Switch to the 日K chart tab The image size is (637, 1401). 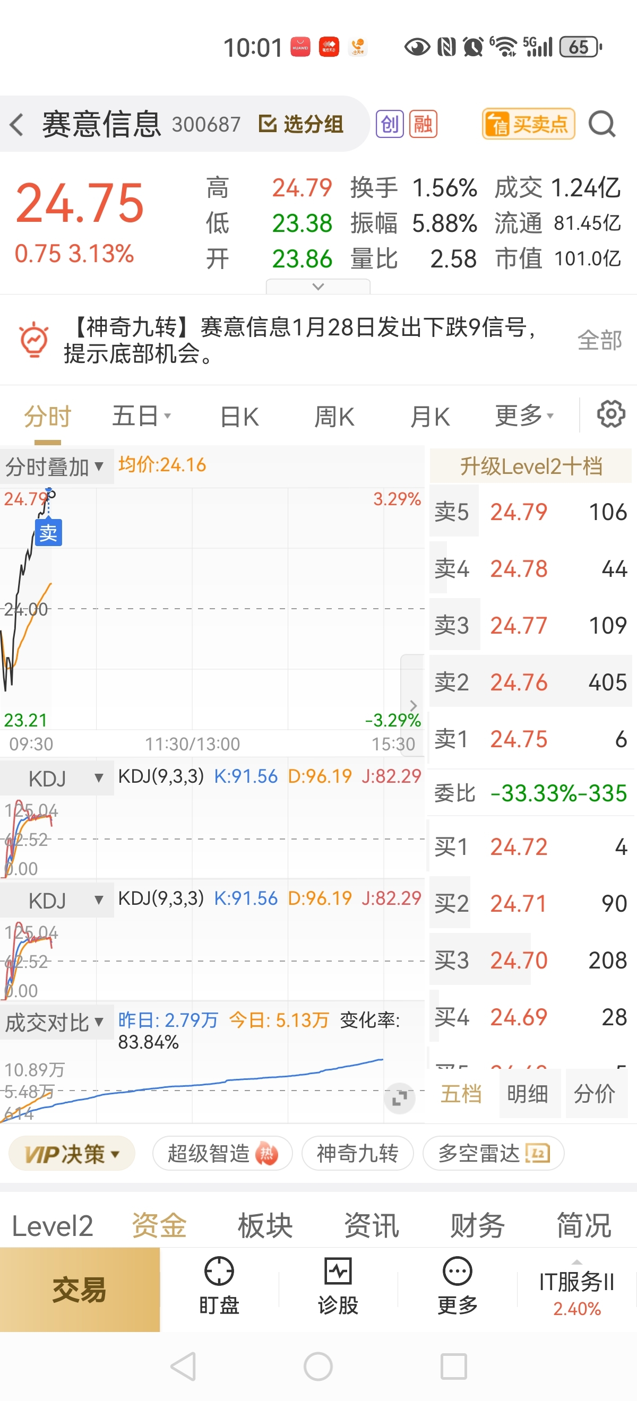pyautogui.click(x=239, y=417)
